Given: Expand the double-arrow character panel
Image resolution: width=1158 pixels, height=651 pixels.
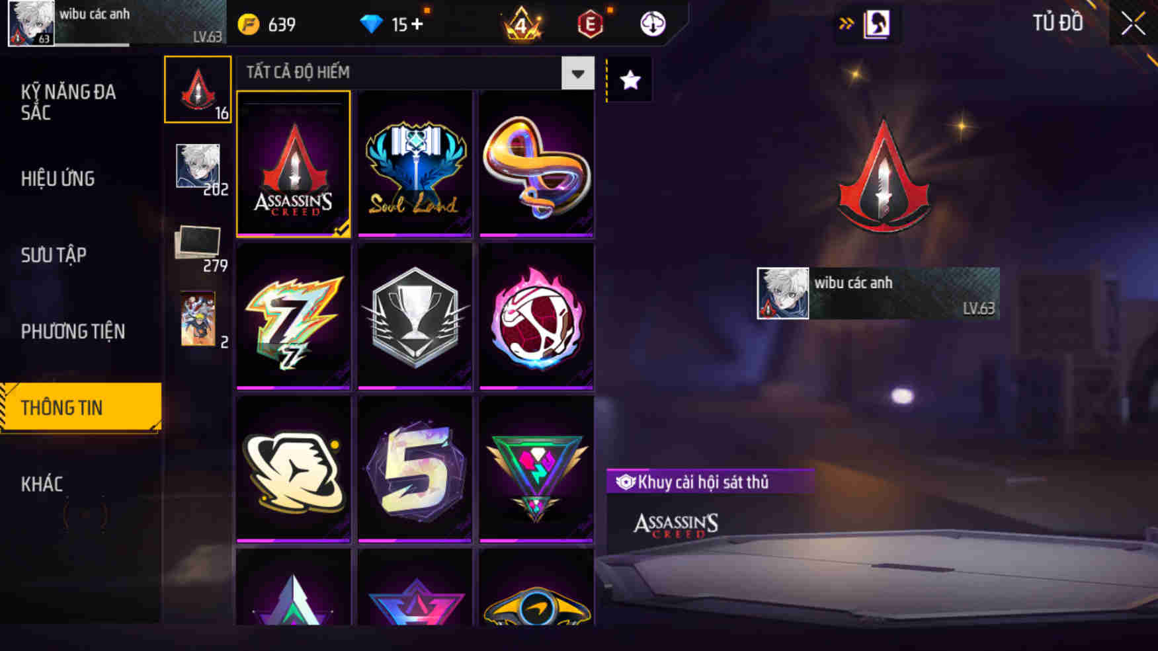Looking at the screenshot, I should tap(867, 24).
